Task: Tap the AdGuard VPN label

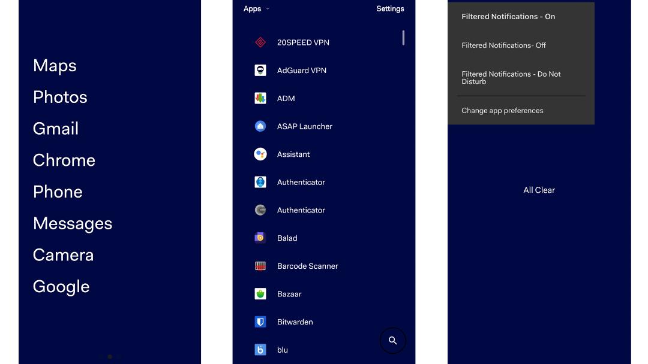Action: 302,71
